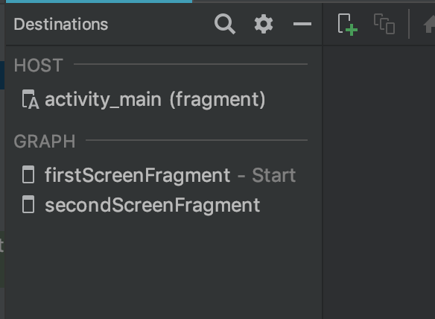The width and height of the screenshot is (435, 319).
Task: Open the Destinations panel gear settings
Action: tap(264, 24)
